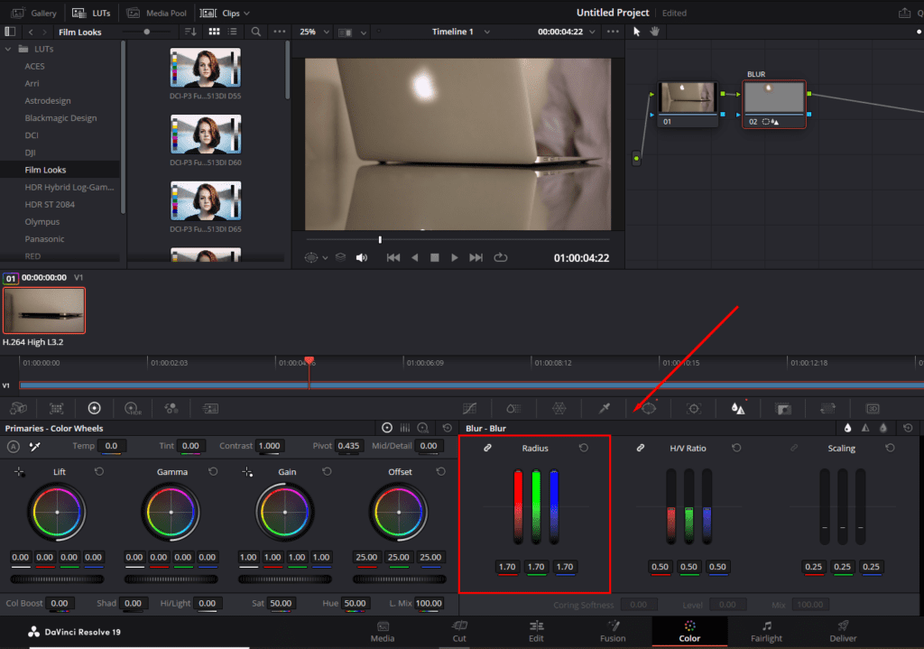Screen dimensions: 924x649
Task: Switch to the Edit page
Action: (536, 631)
